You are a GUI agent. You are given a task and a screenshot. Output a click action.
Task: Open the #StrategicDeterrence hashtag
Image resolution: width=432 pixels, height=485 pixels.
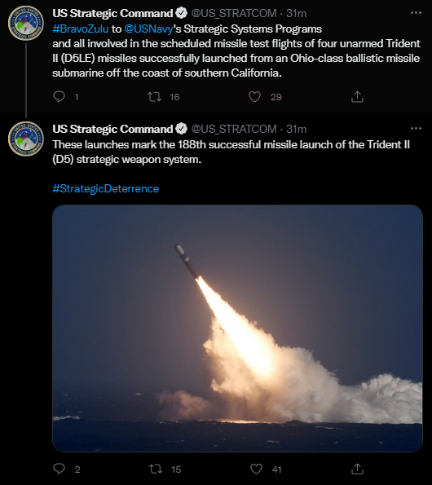tap(106, 188)
